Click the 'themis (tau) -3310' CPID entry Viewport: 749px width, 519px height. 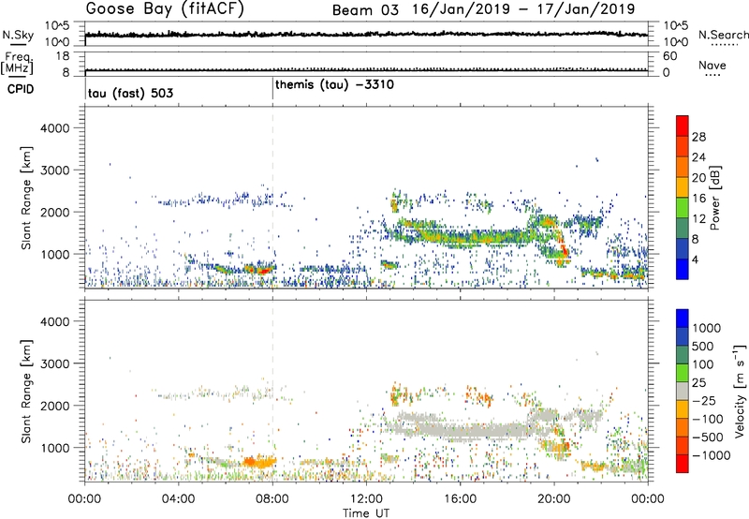pos(334,85)
